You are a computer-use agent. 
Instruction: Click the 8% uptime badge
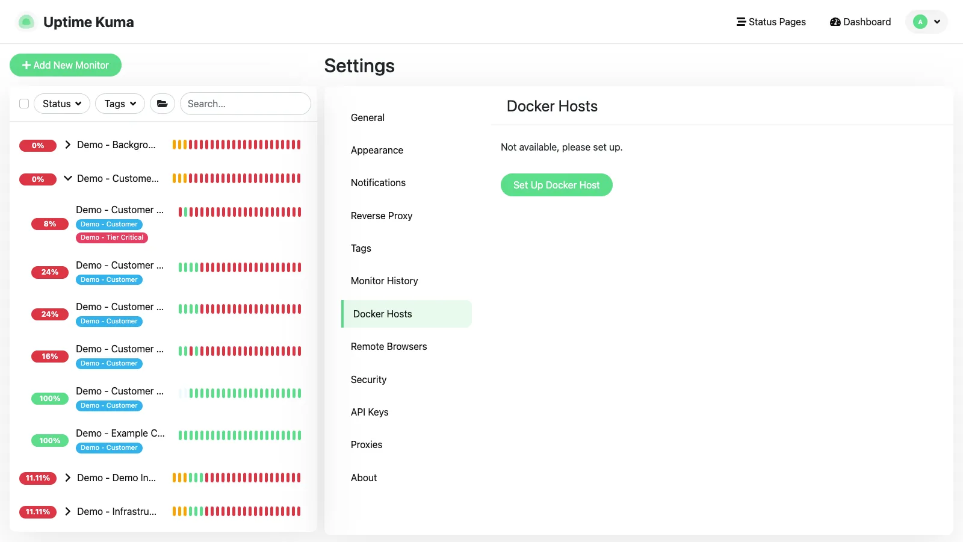(x=50, y=224)
